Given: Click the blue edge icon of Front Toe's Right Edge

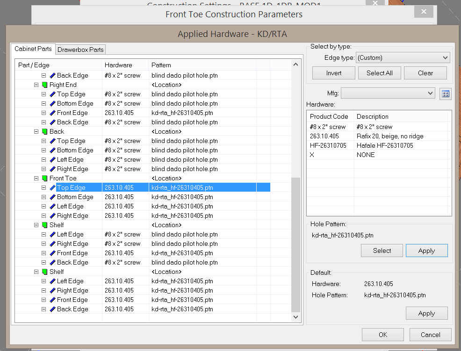Looking at the screenshot, I should [x=52, y=216].
